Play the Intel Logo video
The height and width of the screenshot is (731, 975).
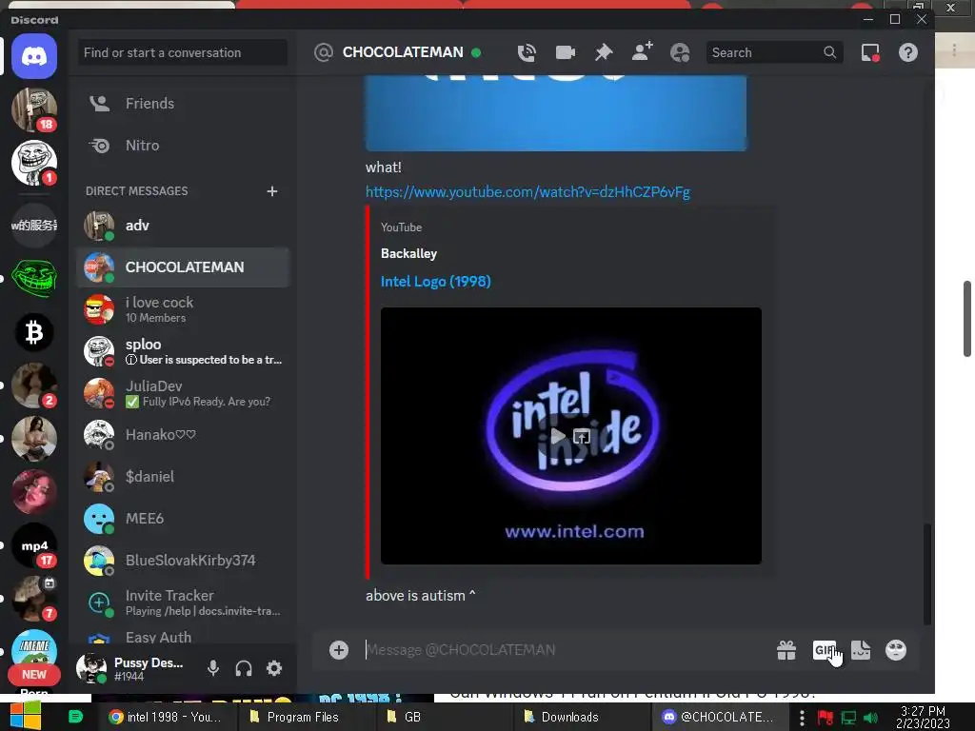(x=558, y=436)
